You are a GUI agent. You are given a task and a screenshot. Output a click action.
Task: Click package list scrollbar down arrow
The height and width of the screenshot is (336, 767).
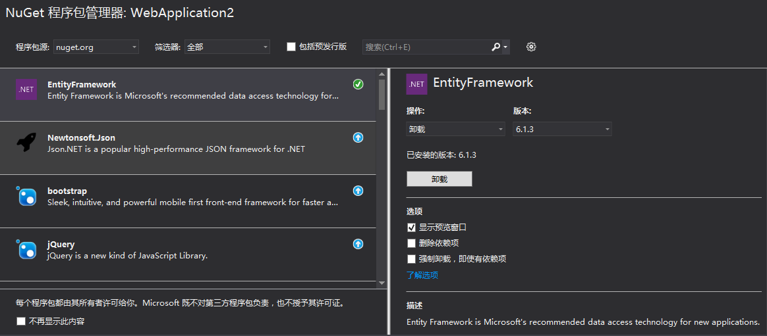pyautogui.click(x=382, y=282)
